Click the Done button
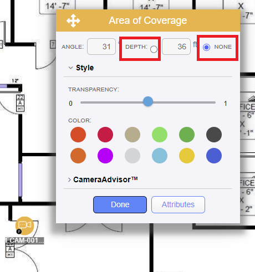The image size is (255, 272). [120, 204]
